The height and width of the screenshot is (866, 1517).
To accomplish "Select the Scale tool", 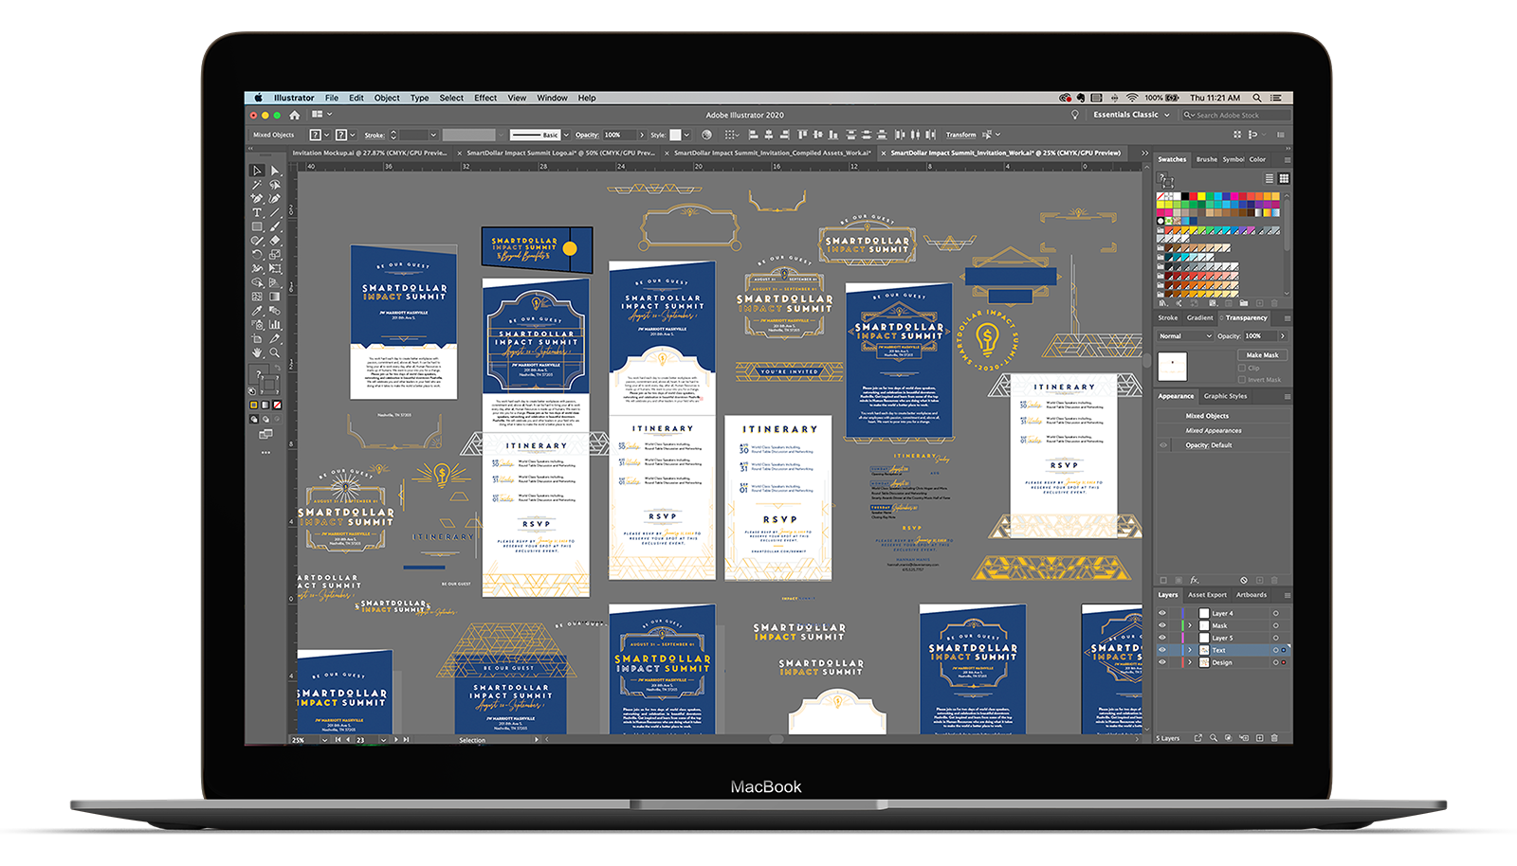I will (275, 254).
